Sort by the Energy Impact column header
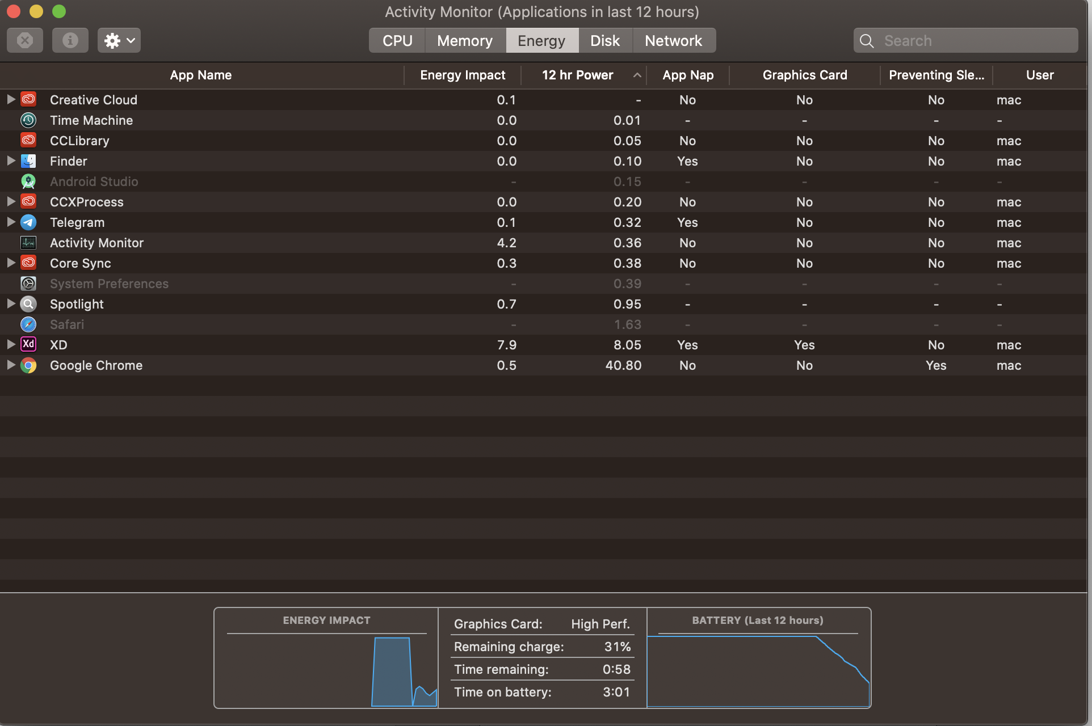 [462, 75]
